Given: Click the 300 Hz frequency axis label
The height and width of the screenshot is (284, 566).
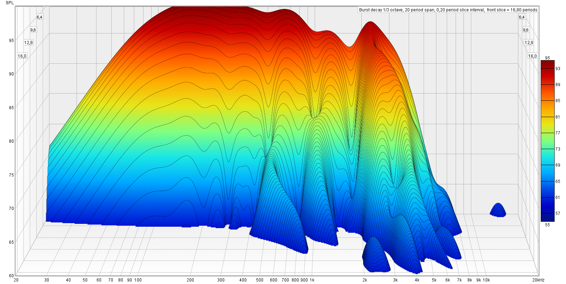Looking at the screenshot, I should [x=221, y=280].
